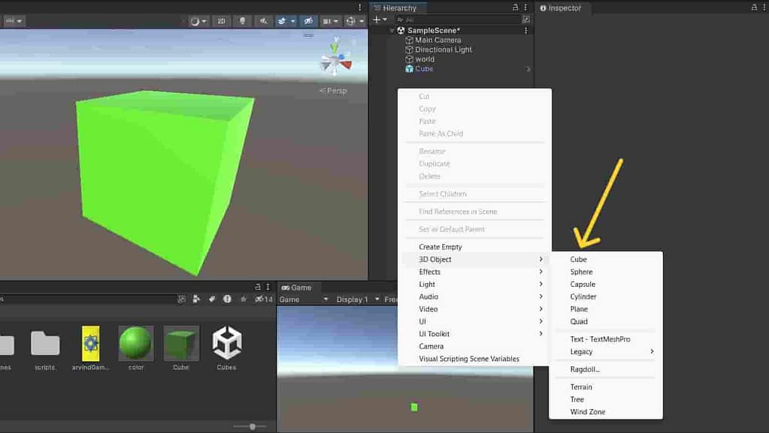Toggle 2D view mode in Scene toolbar
769x433 pixels.
[220, 20]
